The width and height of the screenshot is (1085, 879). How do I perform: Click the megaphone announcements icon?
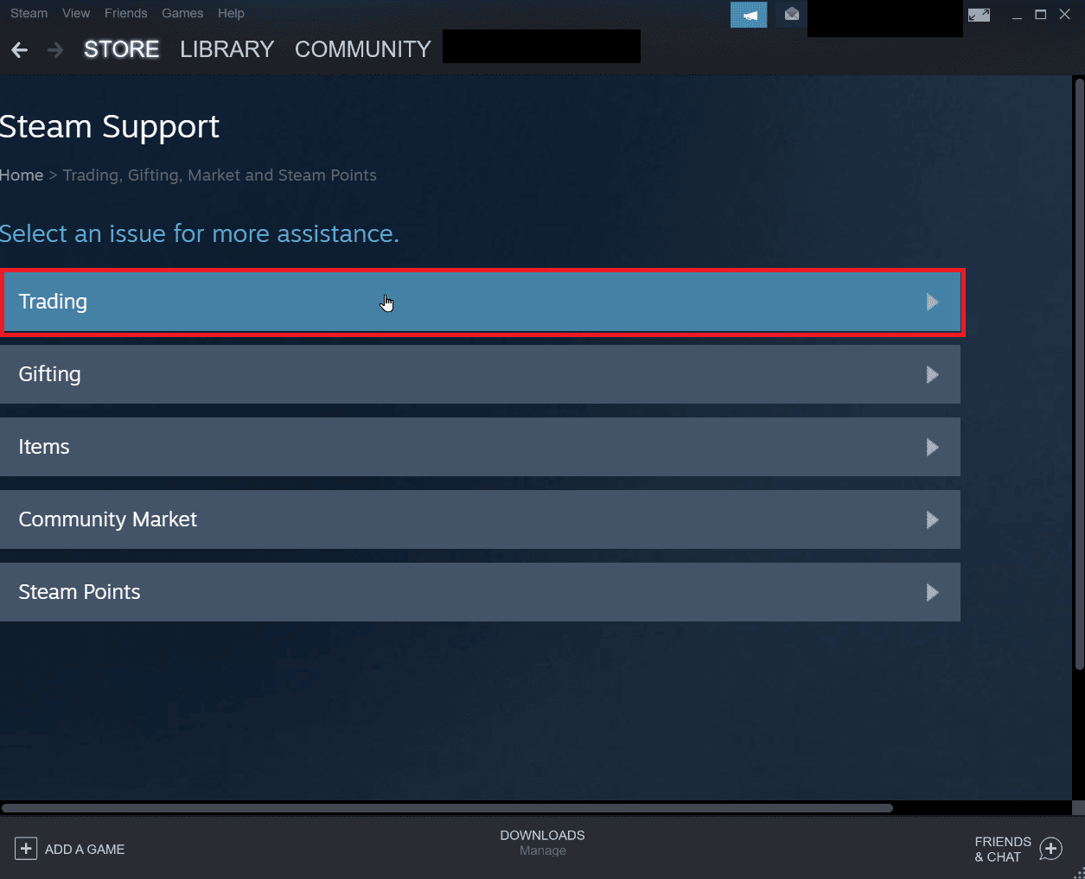748,15
